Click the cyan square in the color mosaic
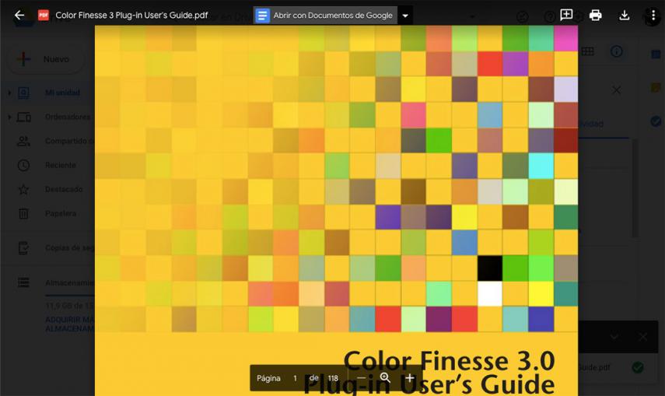 click(541, 166)
